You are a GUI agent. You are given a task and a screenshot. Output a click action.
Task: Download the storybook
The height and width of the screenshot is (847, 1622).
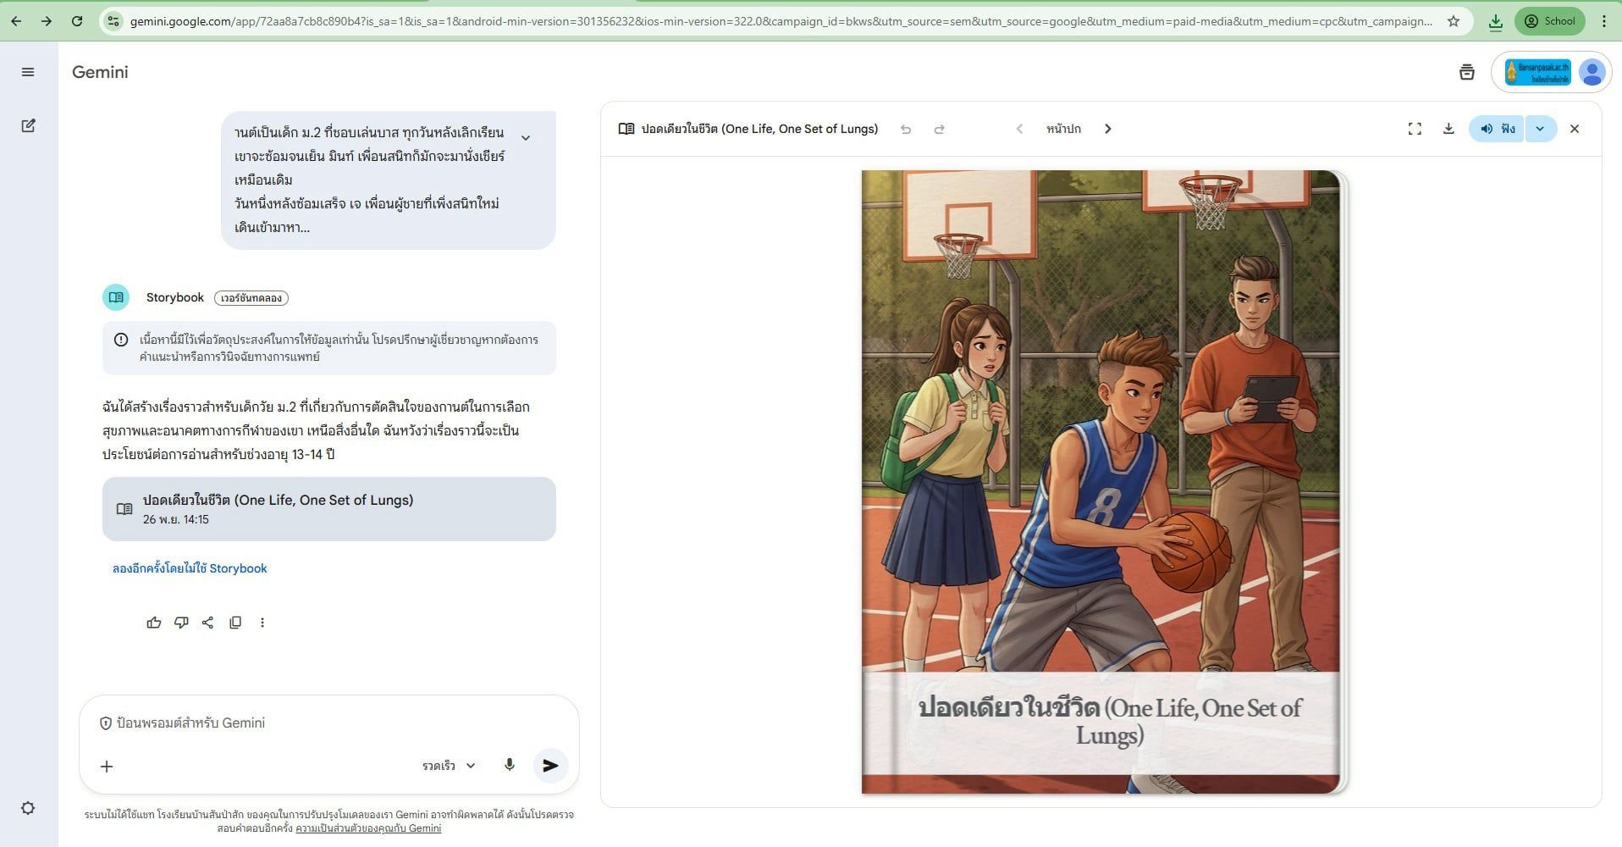tap(1448, 129)
